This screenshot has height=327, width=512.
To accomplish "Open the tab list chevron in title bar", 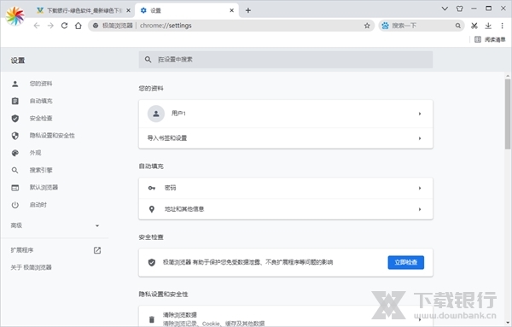I will point(445,9).
